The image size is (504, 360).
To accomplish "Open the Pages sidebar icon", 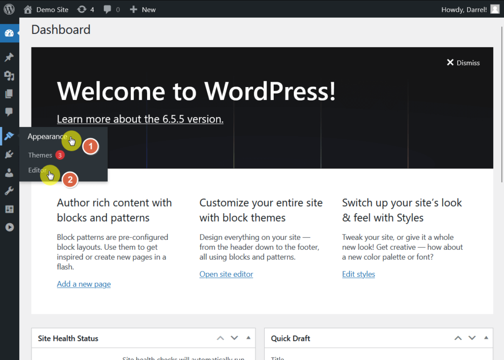I will pyautogui.click(x=9, y=94).
